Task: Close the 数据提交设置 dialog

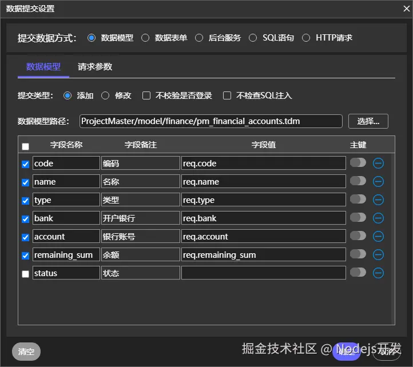Action: point(406,9)
